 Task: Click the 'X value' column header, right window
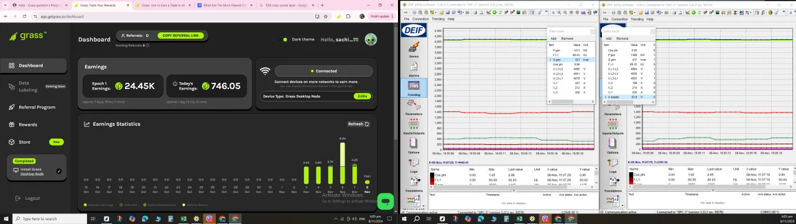click(751, 169)
